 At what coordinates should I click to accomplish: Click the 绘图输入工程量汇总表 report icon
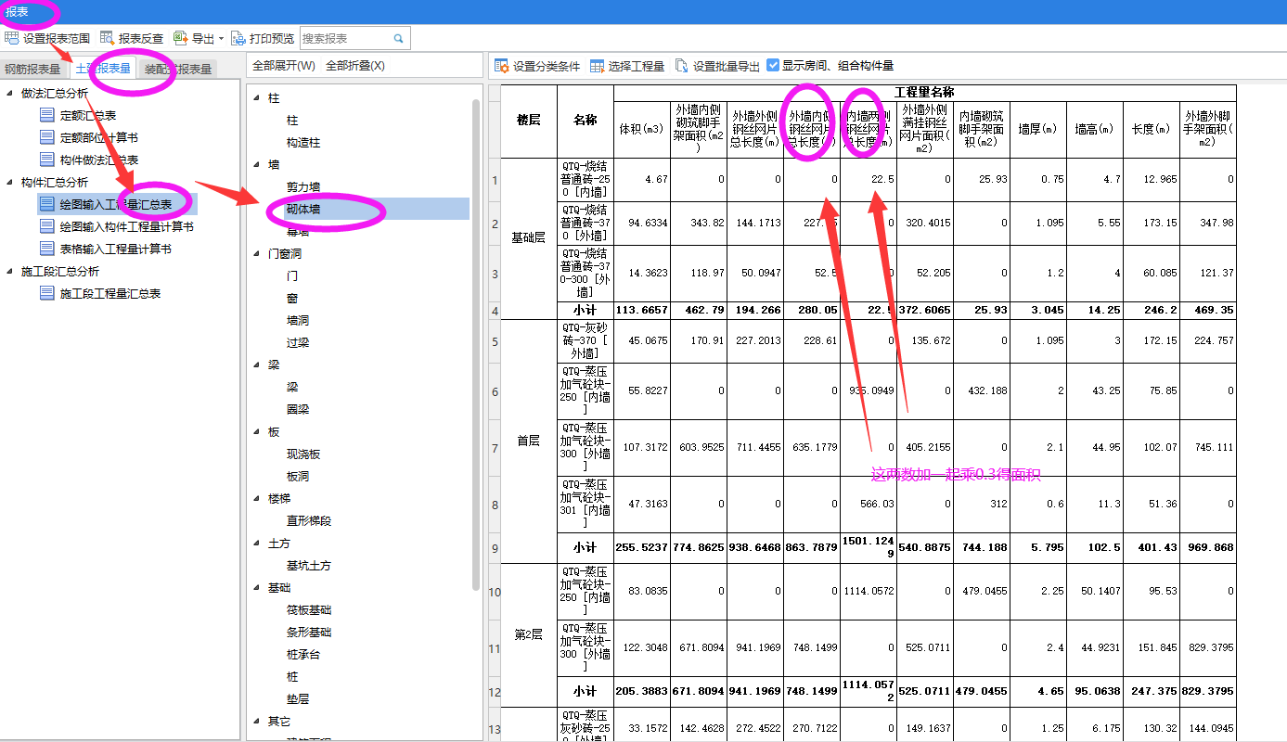tap(47, 204)
